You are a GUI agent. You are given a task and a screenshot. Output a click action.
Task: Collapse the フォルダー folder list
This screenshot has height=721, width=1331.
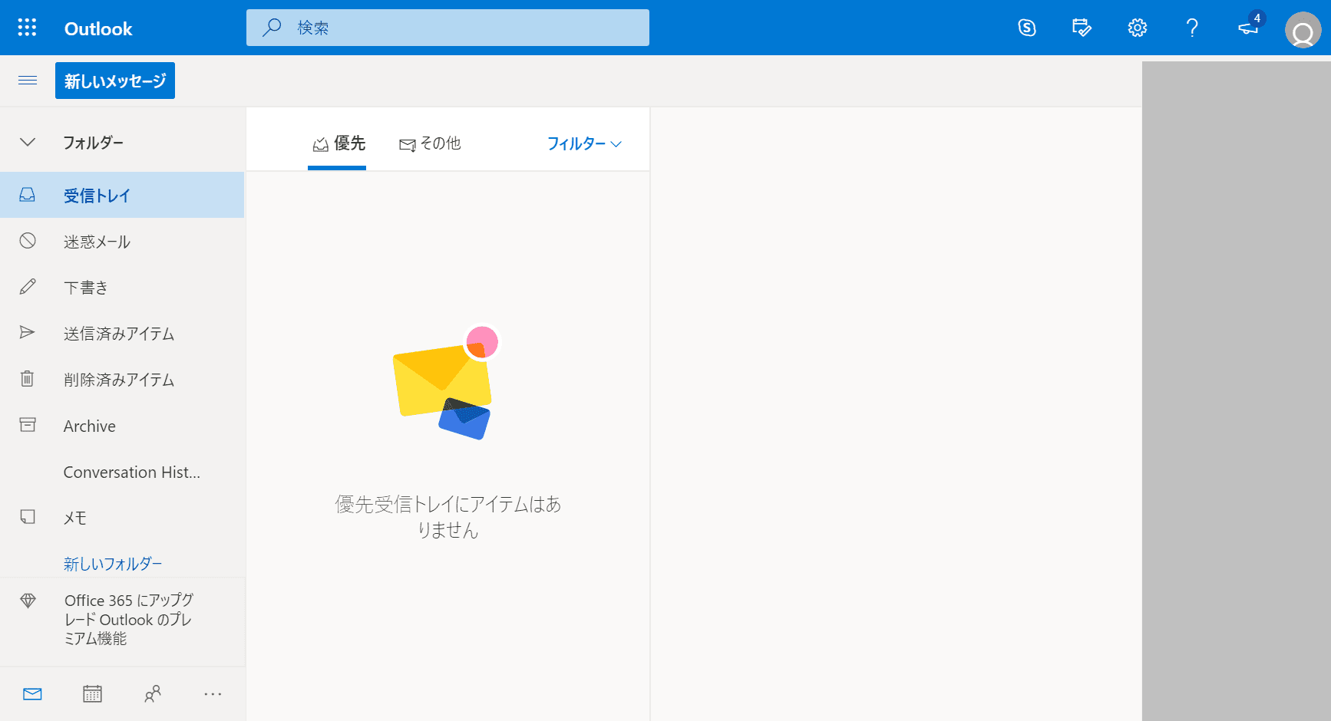[28, 143]
